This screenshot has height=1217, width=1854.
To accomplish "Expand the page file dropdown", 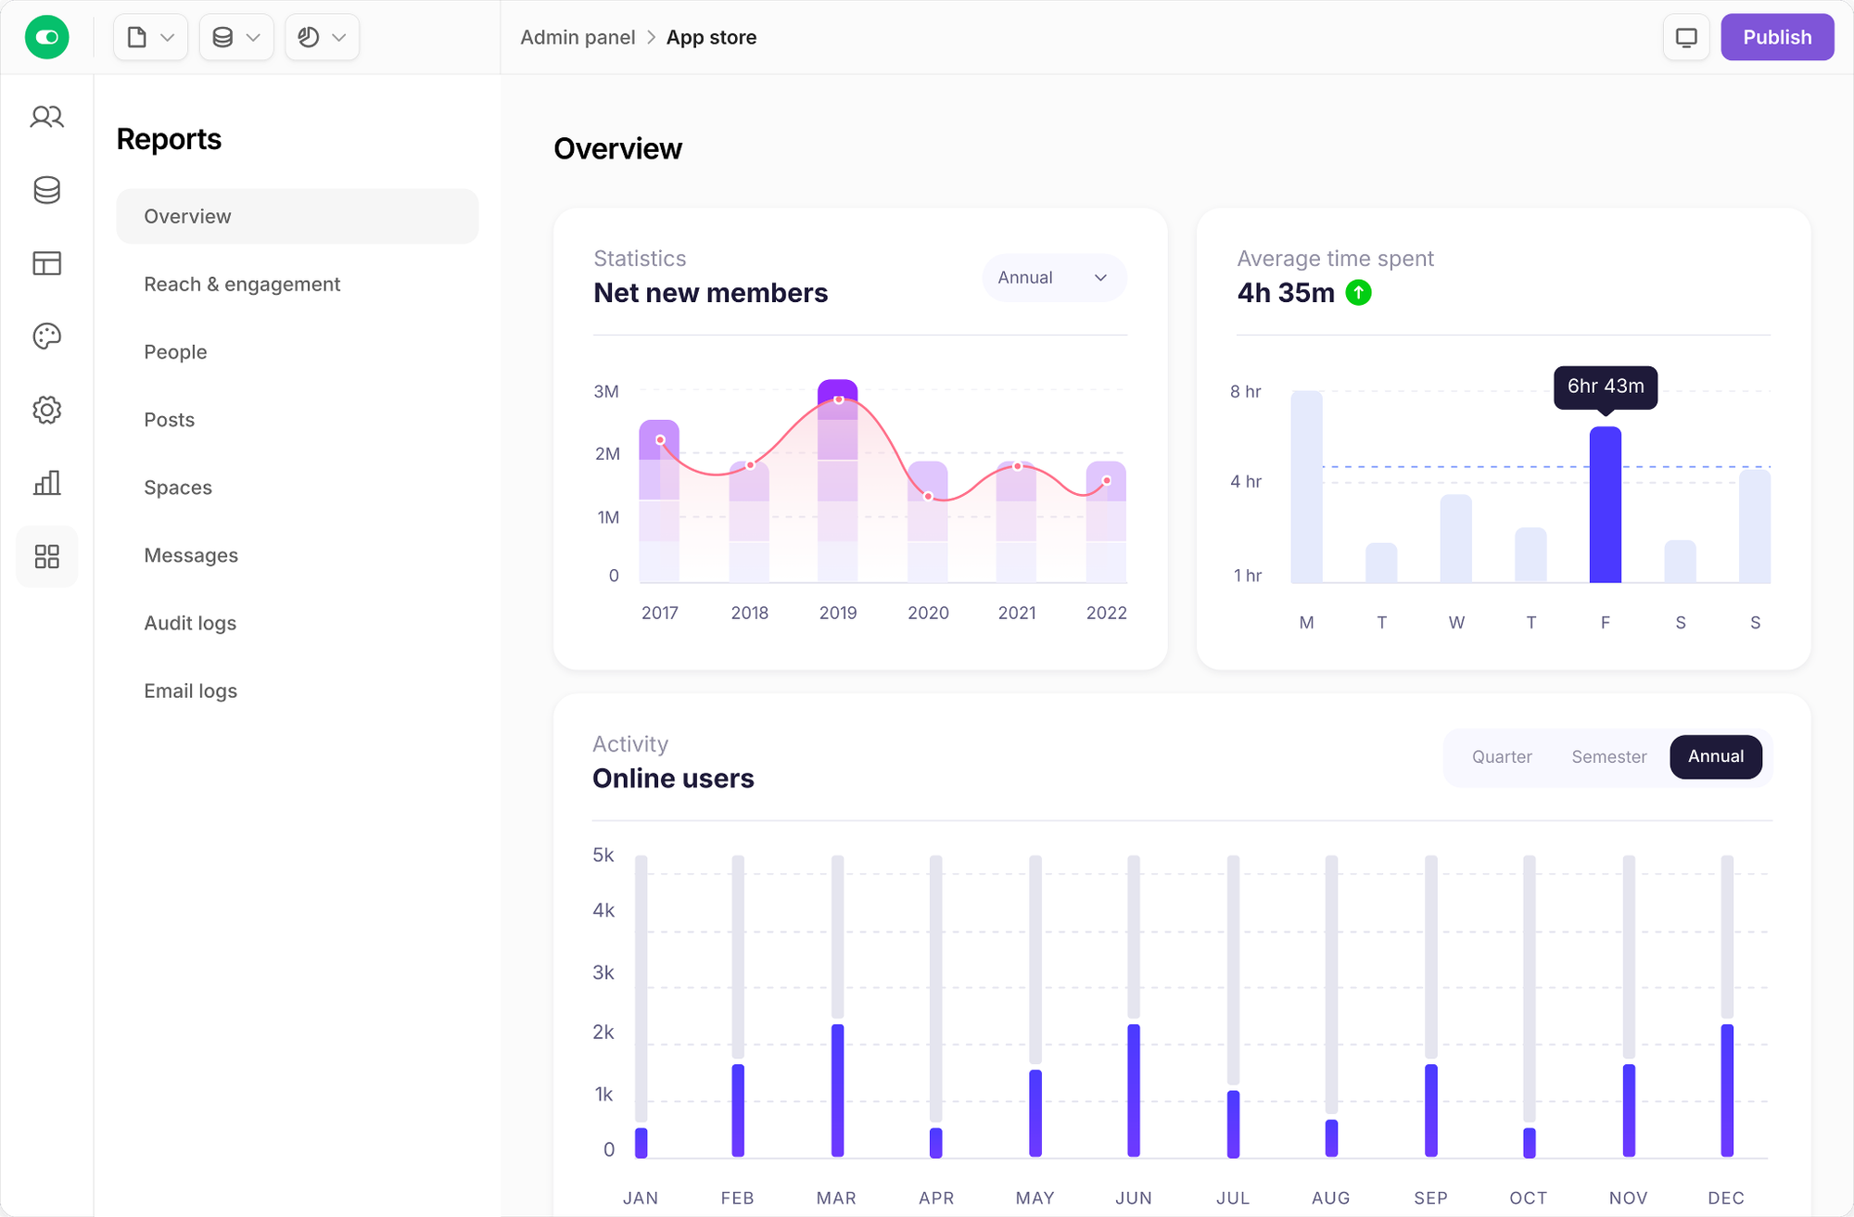I will coord(150,37).
